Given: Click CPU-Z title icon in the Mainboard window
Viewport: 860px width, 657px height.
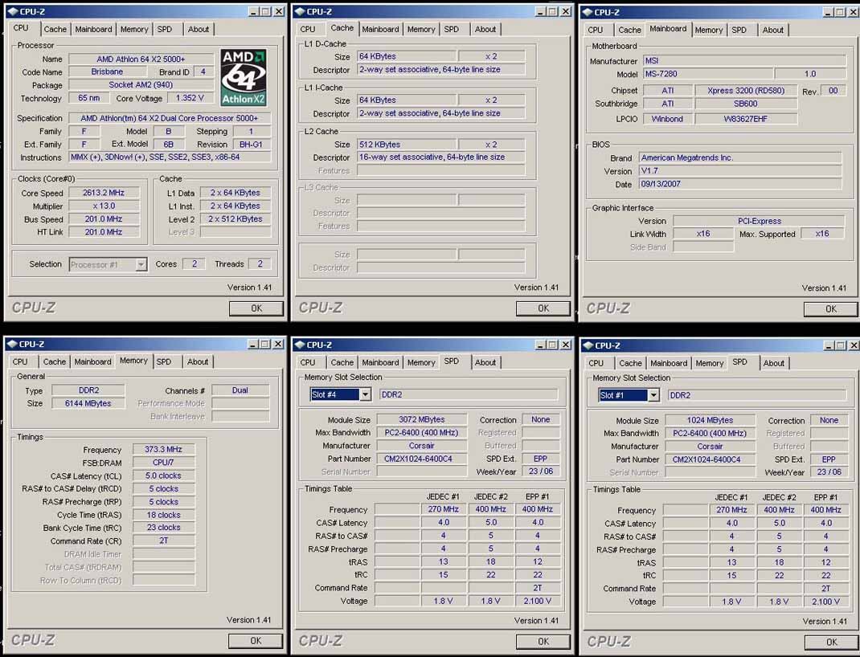Looking at the screenshot, I should click(587, 12).
